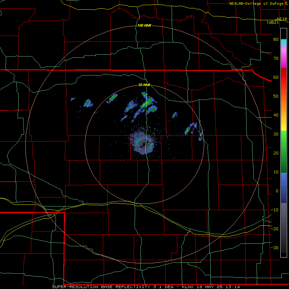Viewport: 289px width, 289px height.
Task: Click the 60 value on dBZ scale
Action: (x=276, y=77)
